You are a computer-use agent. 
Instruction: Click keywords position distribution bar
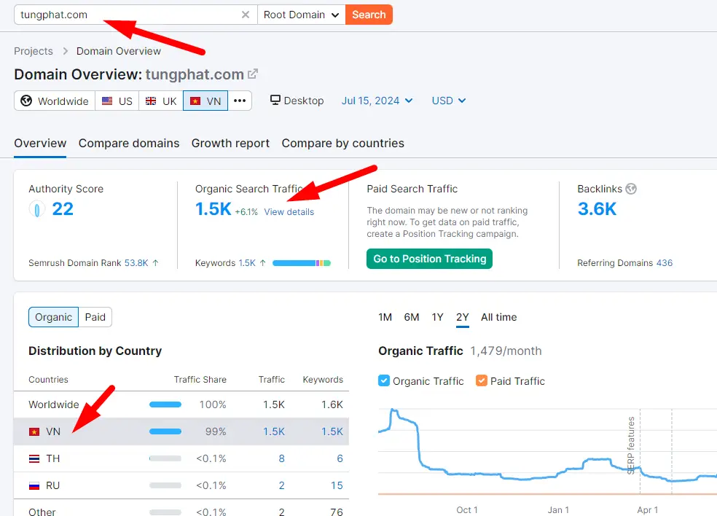coord(302,263)
